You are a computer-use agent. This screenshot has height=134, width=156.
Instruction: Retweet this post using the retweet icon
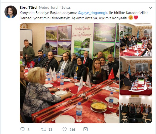[x=44, y=130]
